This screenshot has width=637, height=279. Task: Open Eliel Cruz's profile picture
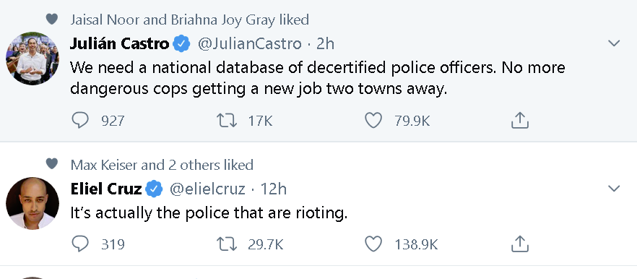[32, 203]
